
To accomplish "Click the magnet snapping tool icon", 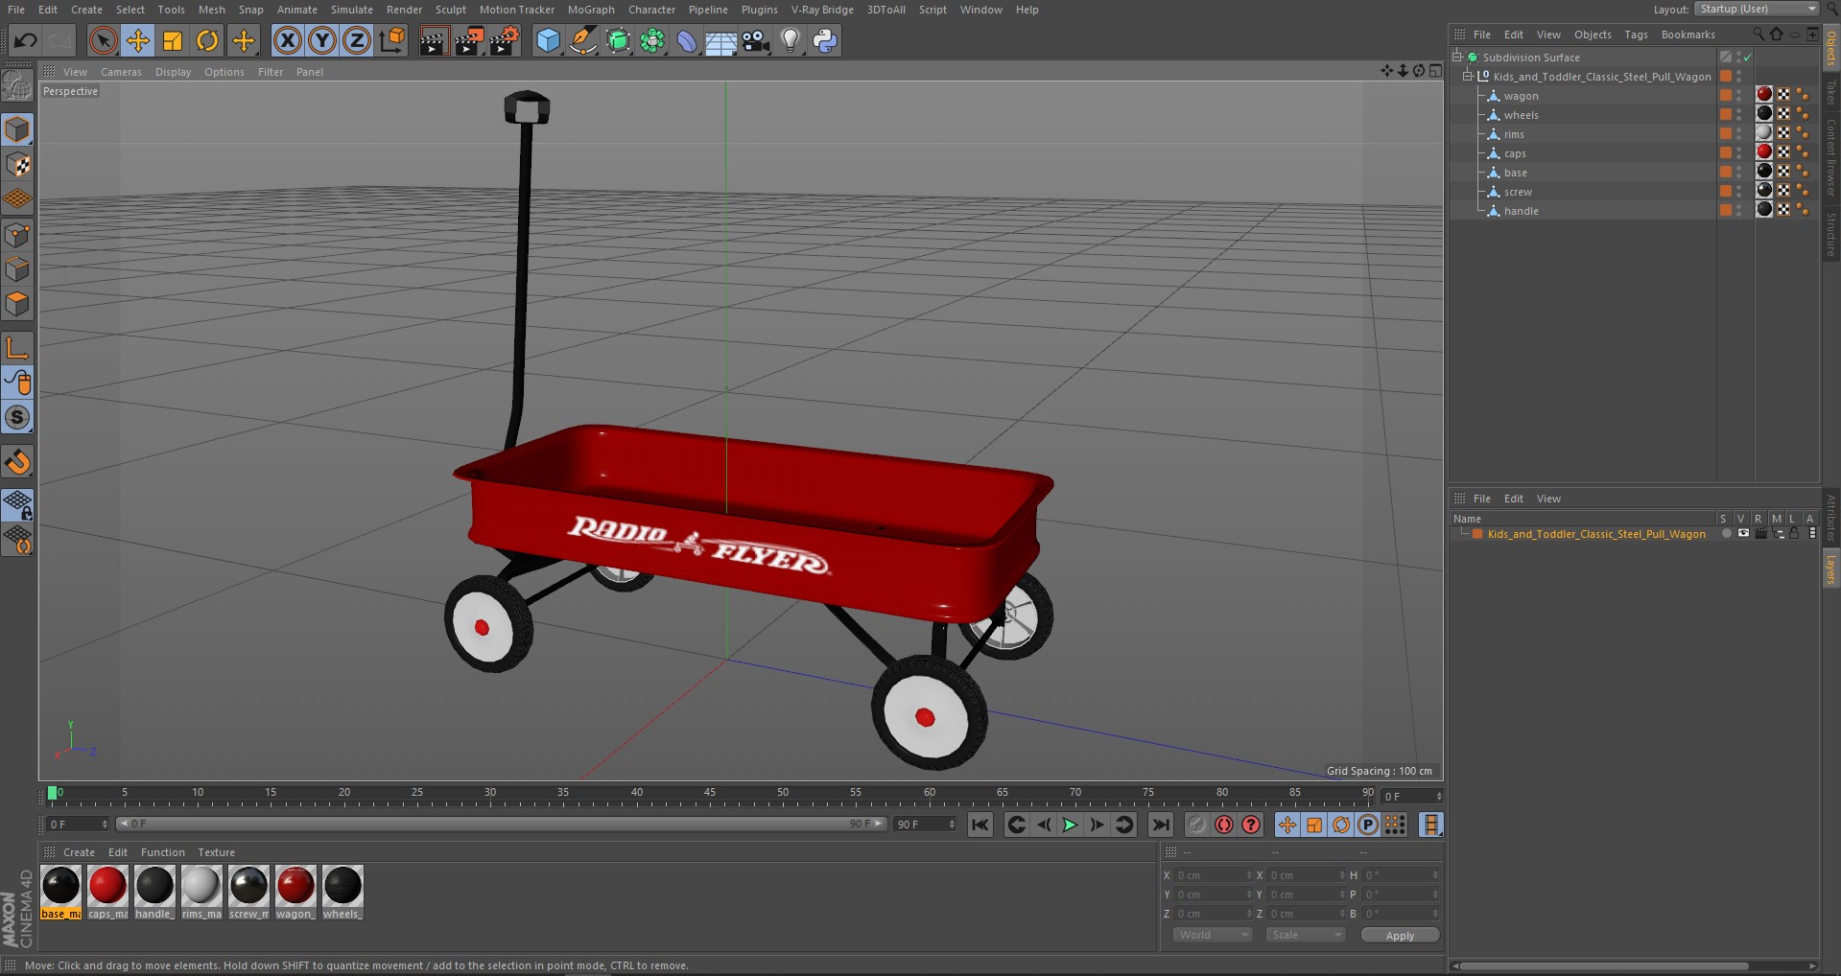I will [17, 462].
